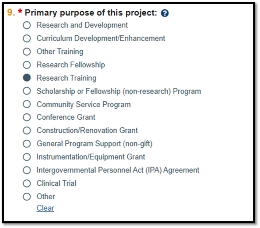
Task: Click the help icon beside Primary purpose
Action: pos(165,14)
